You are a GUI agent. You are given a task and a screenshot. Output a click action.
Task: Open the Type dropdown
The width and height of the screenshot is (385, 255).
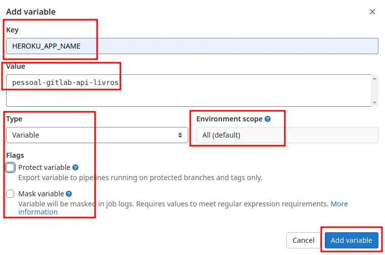pos(97,135)
